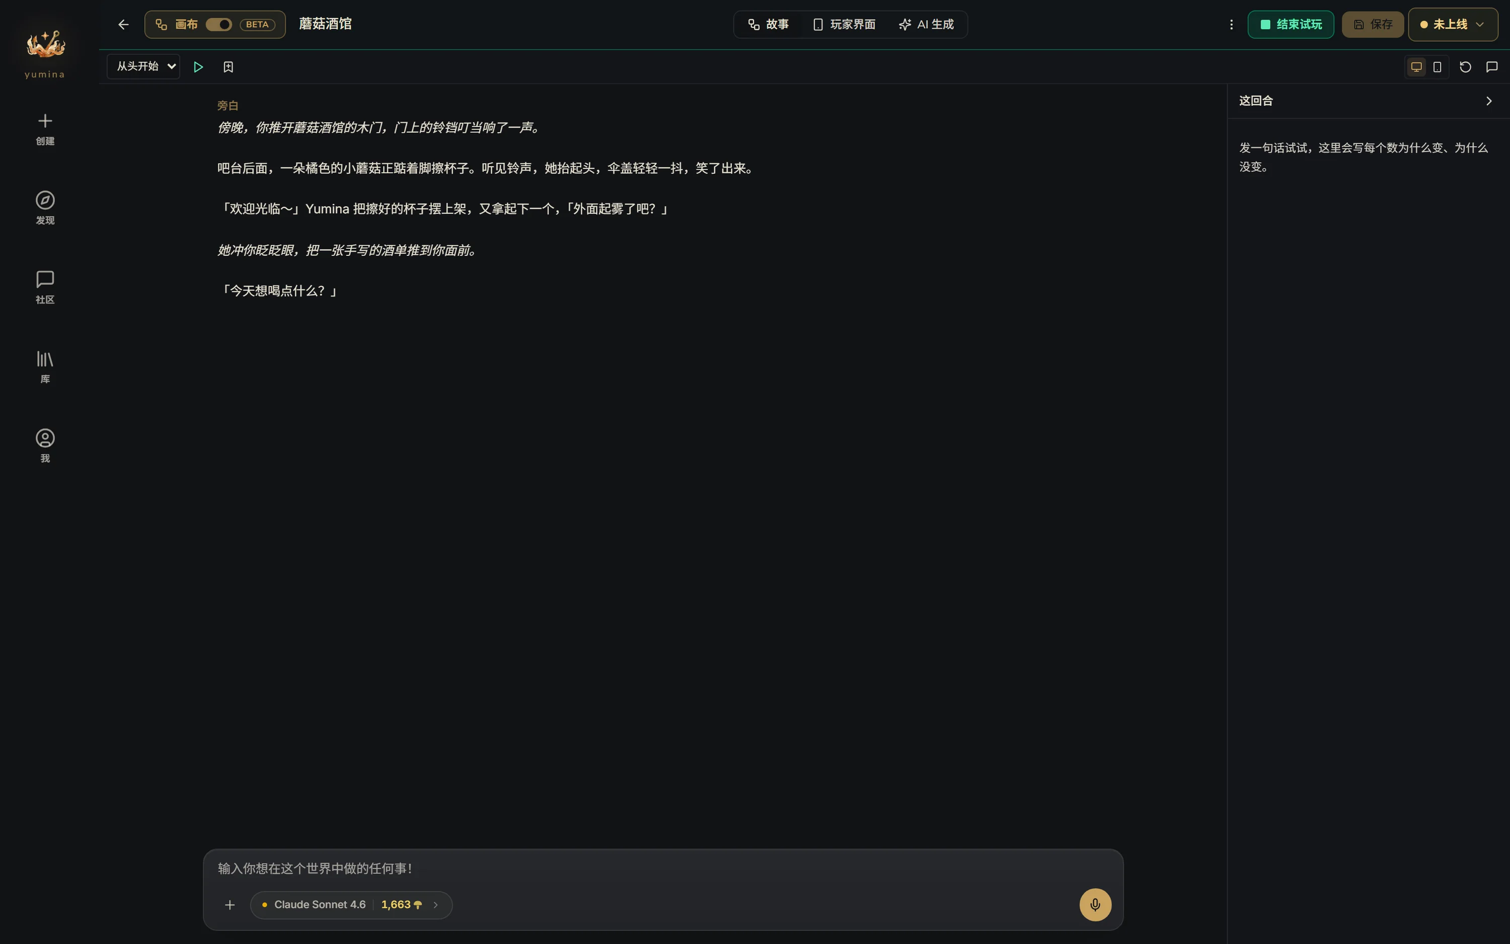This screenshot has width=1510, height=944.
Task: Open the 从头开始 start point dropdown
Action: coord(143,66)
